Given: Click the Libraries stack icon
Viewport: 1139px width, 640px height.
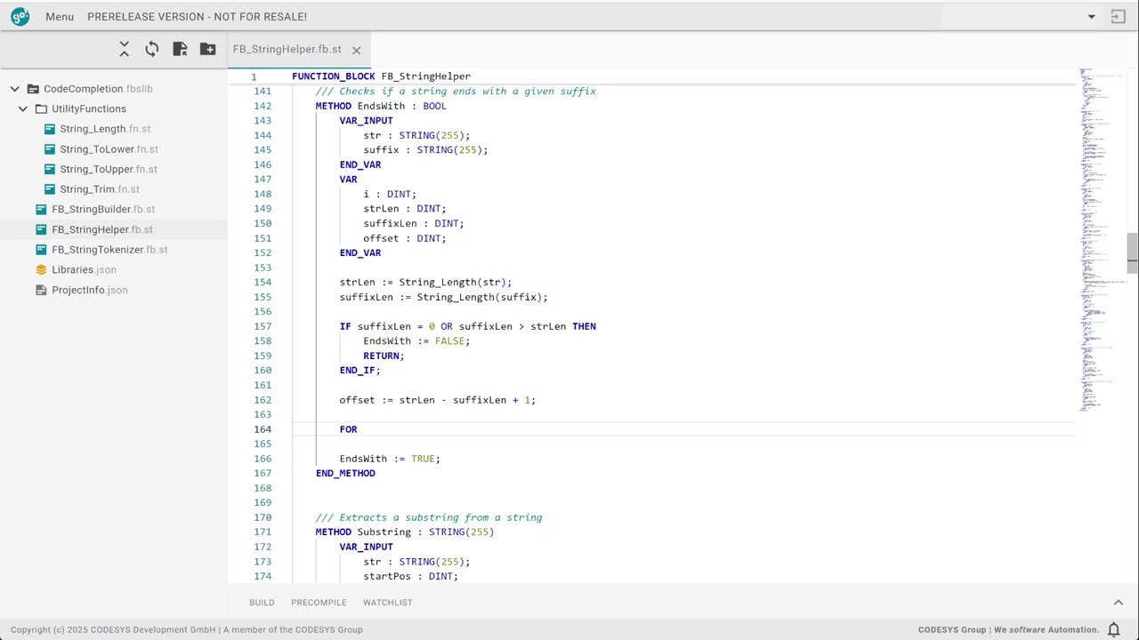Looking at the screenshot, I should 41,270.
